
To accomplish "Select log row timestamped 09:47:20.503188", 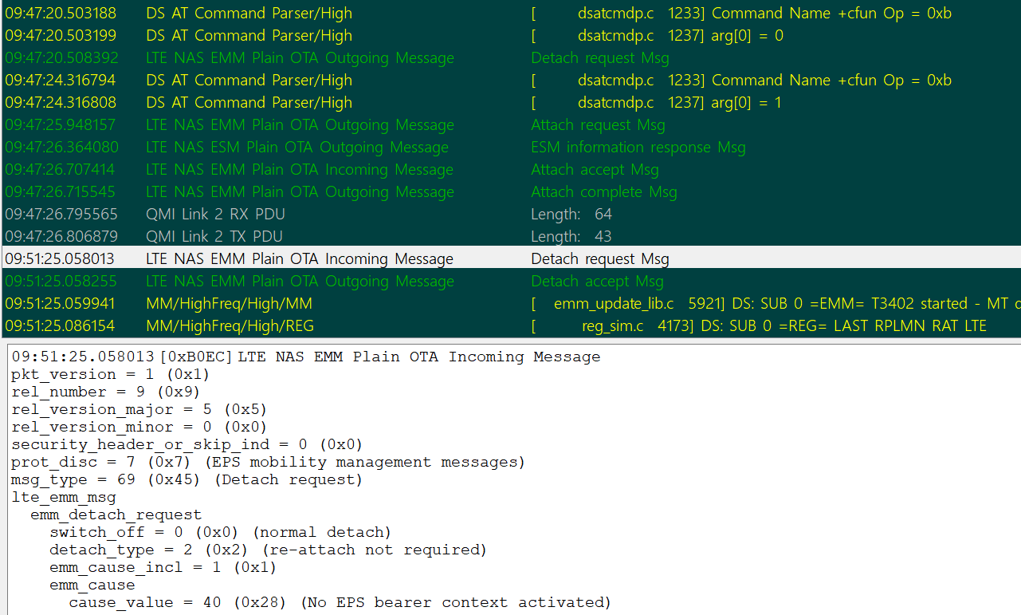I will tap(510, 13).
